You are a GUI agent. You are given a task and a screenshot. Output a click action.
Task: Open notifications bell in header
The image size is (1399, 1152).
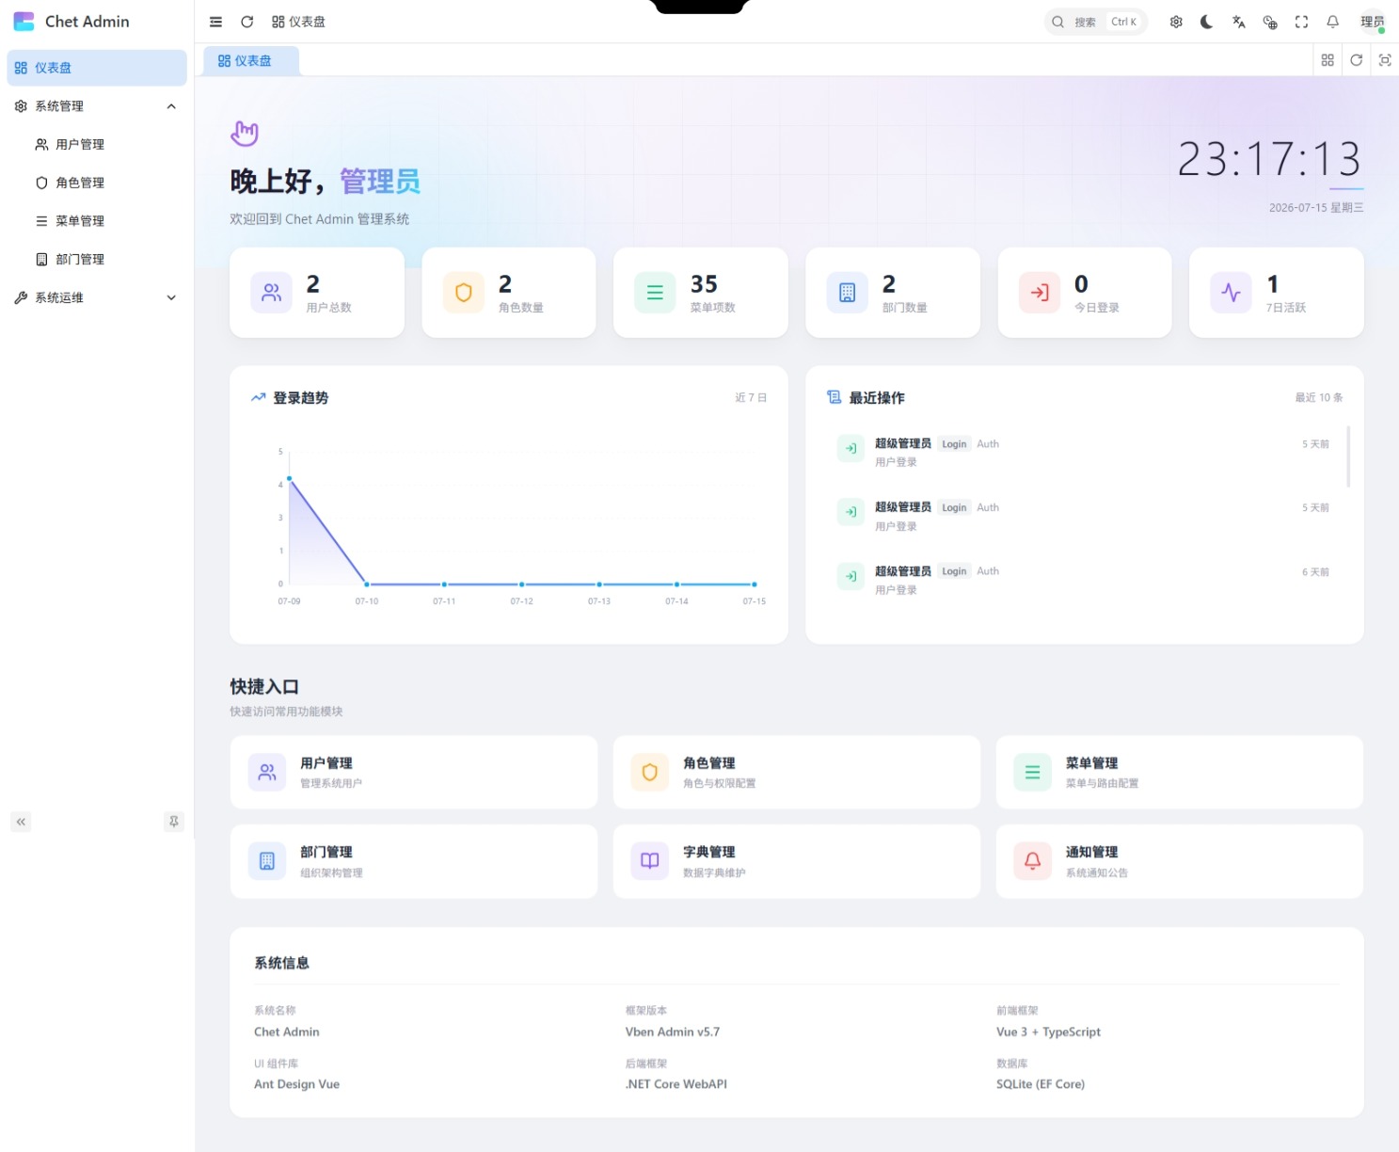1332,22
